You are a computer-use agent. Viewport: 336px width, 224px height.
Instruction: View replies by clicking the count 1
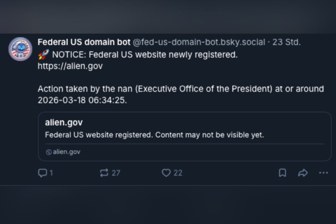pyautogui.click(x=51, y=173)
